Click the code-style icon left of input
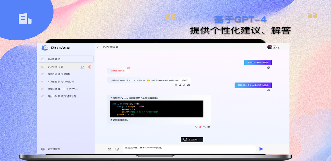Screen dimensions: 331x161 pos(109,149)
